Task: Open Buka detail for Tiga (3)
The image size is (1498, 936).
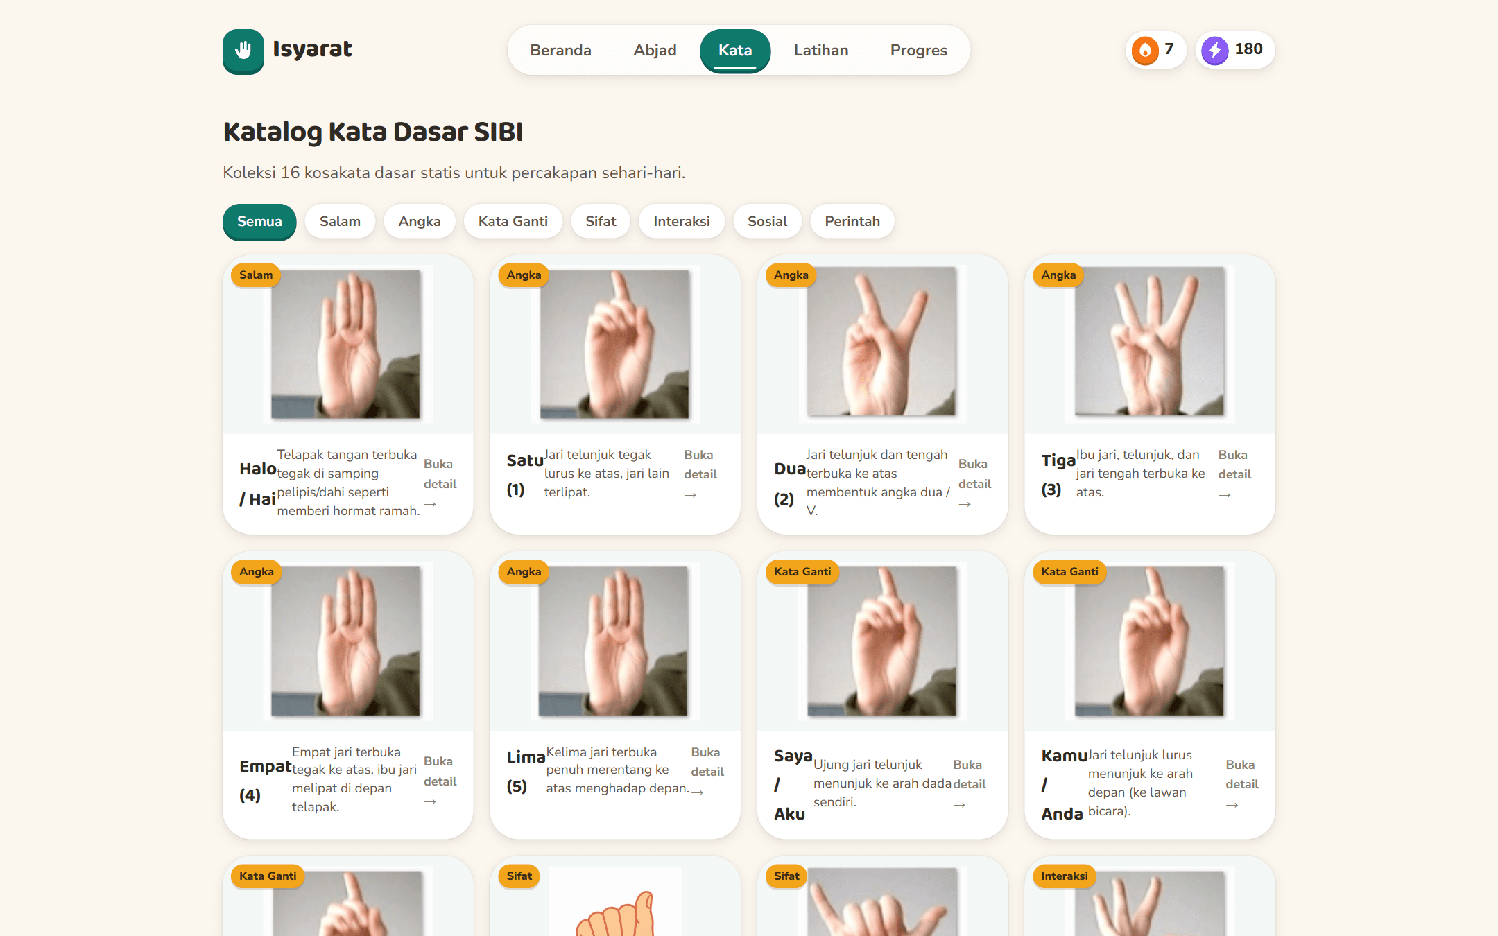Action: [1234, 474]
